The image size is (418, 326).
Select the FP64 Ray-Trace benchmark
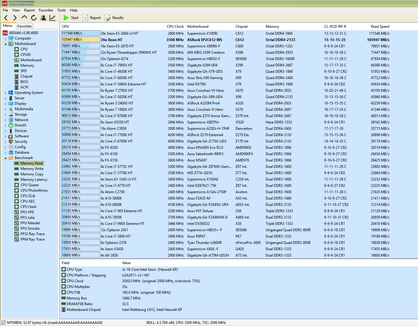click(x=33, y=239)
